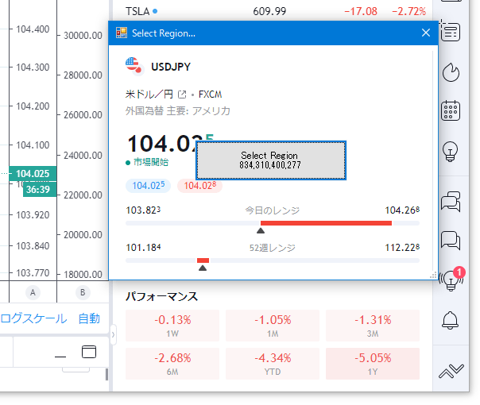Click the zigzag arrows icon at sidebar bottom
This screenshot has width=480, height=405.
(451, 371)
